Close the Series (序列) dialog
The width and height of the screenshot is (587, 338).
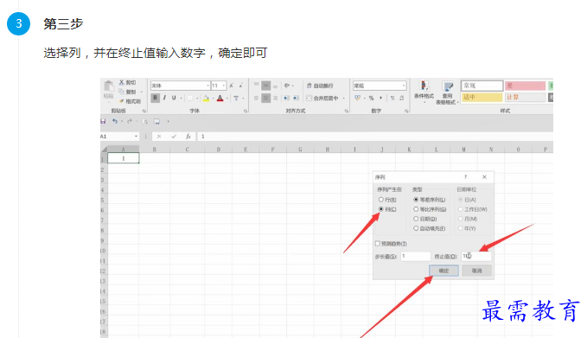click(484, 177)
